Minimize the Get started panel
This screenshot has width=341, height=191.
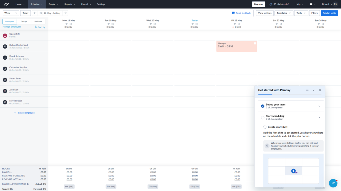[x=307, y=90]
